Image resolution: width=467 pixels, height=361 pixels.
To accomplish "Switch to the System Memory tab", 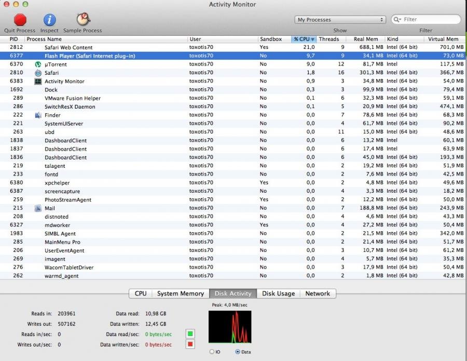I will [x=180, y=293].
